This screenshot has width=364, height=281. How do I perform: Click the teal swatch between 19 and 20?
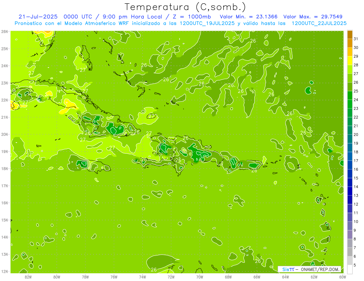coord(350,139)
